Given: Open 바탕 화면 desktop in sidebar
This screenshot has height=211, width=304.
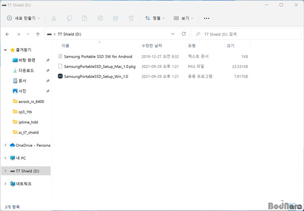Looking at the screenshot, I should (x=27, y=60).
